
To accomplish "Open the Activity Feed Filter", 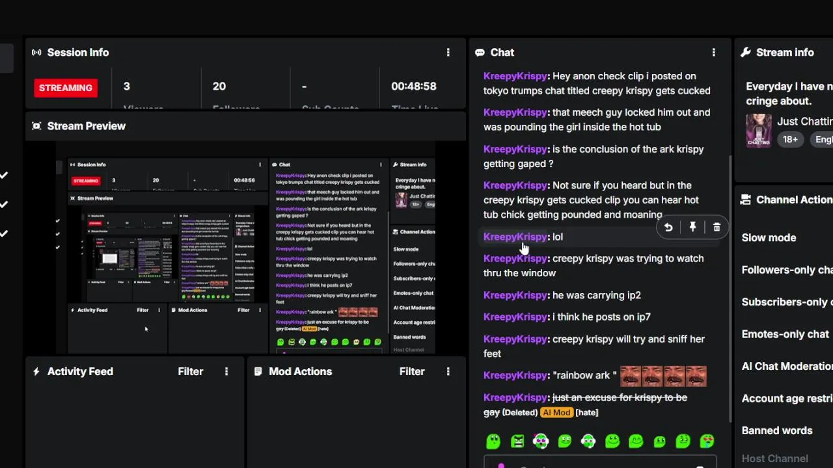I will 191,372.
